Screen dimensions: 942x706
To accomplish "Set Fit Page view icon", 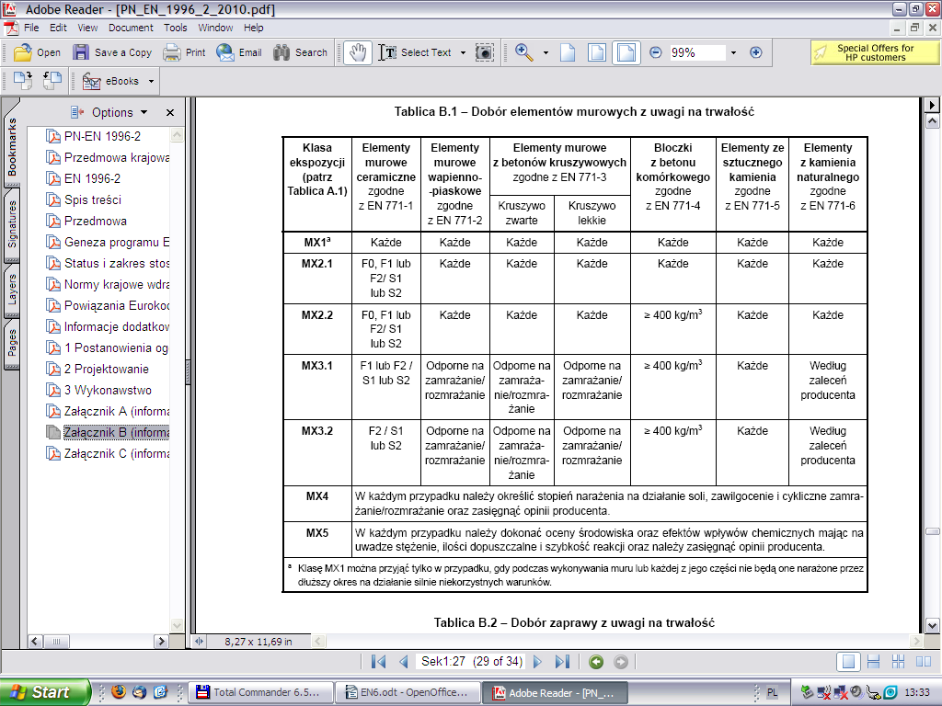I will (596, 52).
